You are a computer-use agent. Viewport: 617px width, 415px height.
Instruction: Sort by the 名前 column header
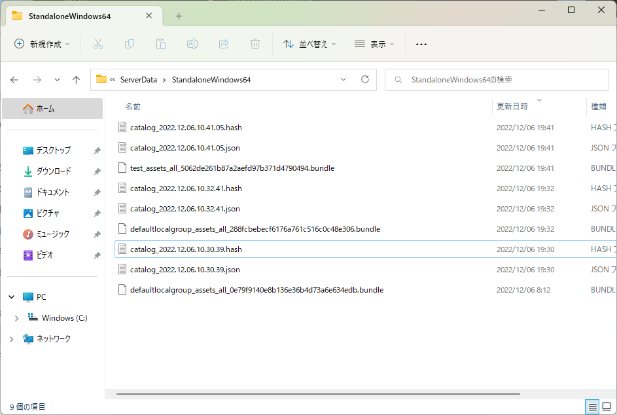(x=133, y=106)
